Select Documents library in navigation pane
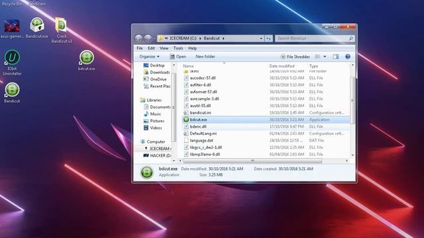This screenshot has height=238, width=424. click(x=157, y=107)
